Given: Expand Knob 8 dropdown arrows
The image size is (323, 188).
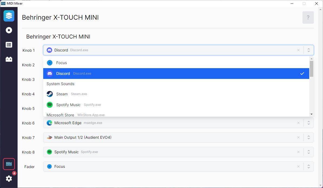Looking at the screenshot, I should coord(309,152).
